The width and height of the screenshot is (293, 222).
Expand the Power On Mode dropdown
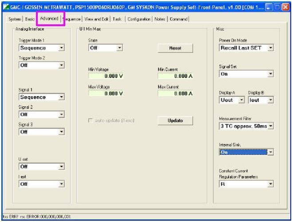click(x=271, y=47)
